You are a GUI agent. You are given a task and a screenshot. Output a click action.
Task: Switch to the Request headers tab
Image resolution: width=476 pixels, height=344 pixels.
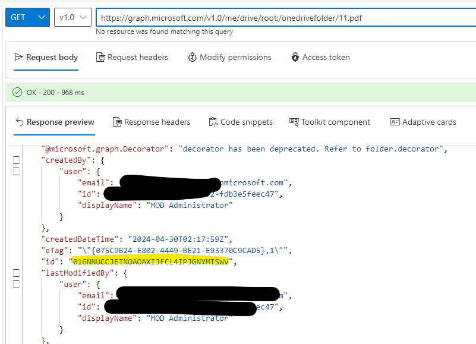132,57
